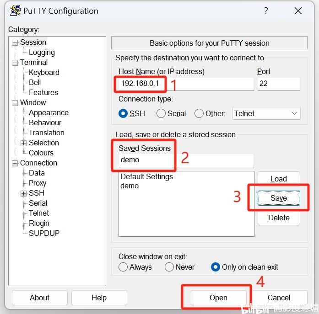Focus the Port number field

(x=278, y=84)
